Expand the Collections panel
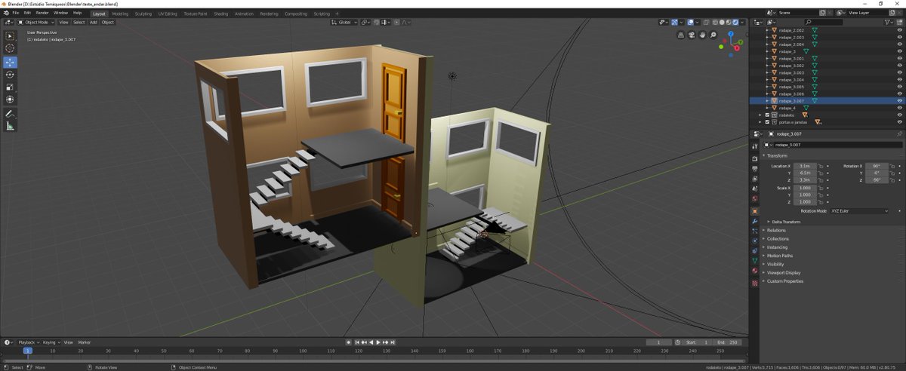The height and width of the screenshot is (371, 906). (777, 238)
